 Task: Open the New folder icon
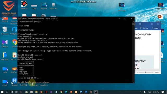click(5, 56)
